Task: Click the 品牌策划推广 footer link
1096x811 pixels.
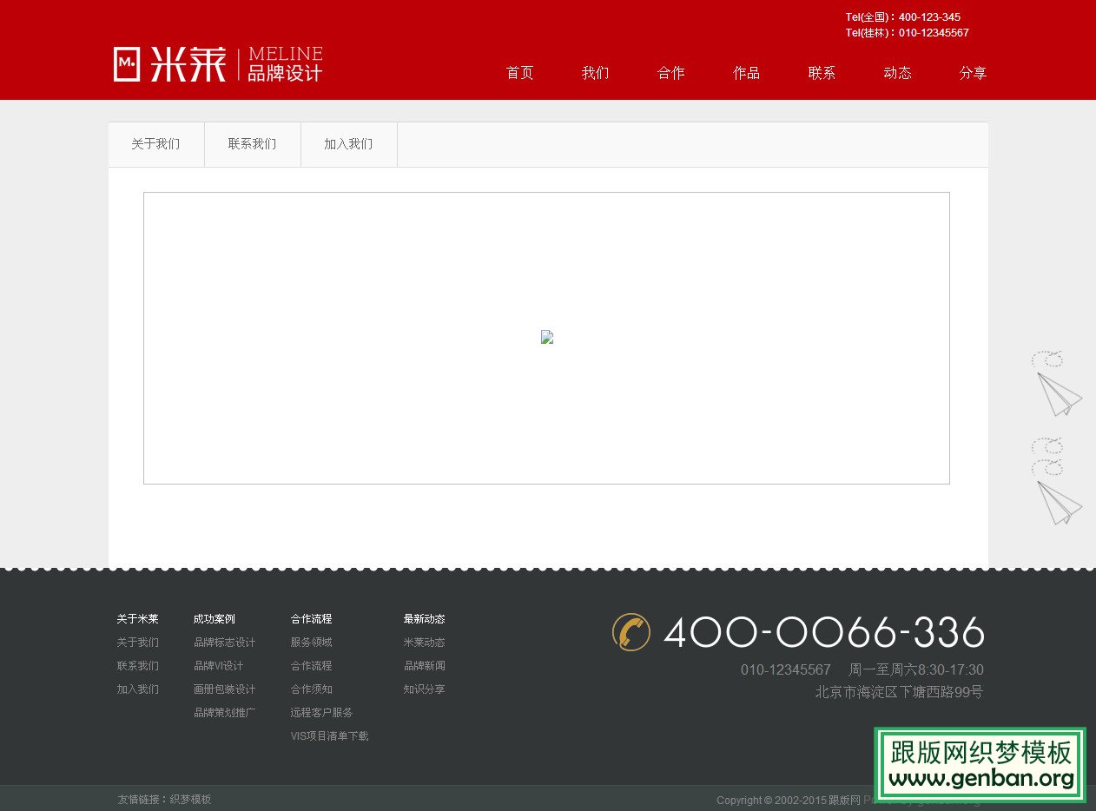Action: coord(224,712)
